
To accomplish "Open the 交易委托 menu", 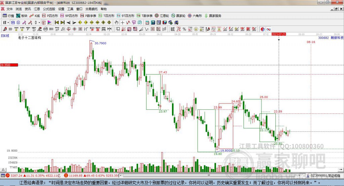I will (x=91, y=9).
